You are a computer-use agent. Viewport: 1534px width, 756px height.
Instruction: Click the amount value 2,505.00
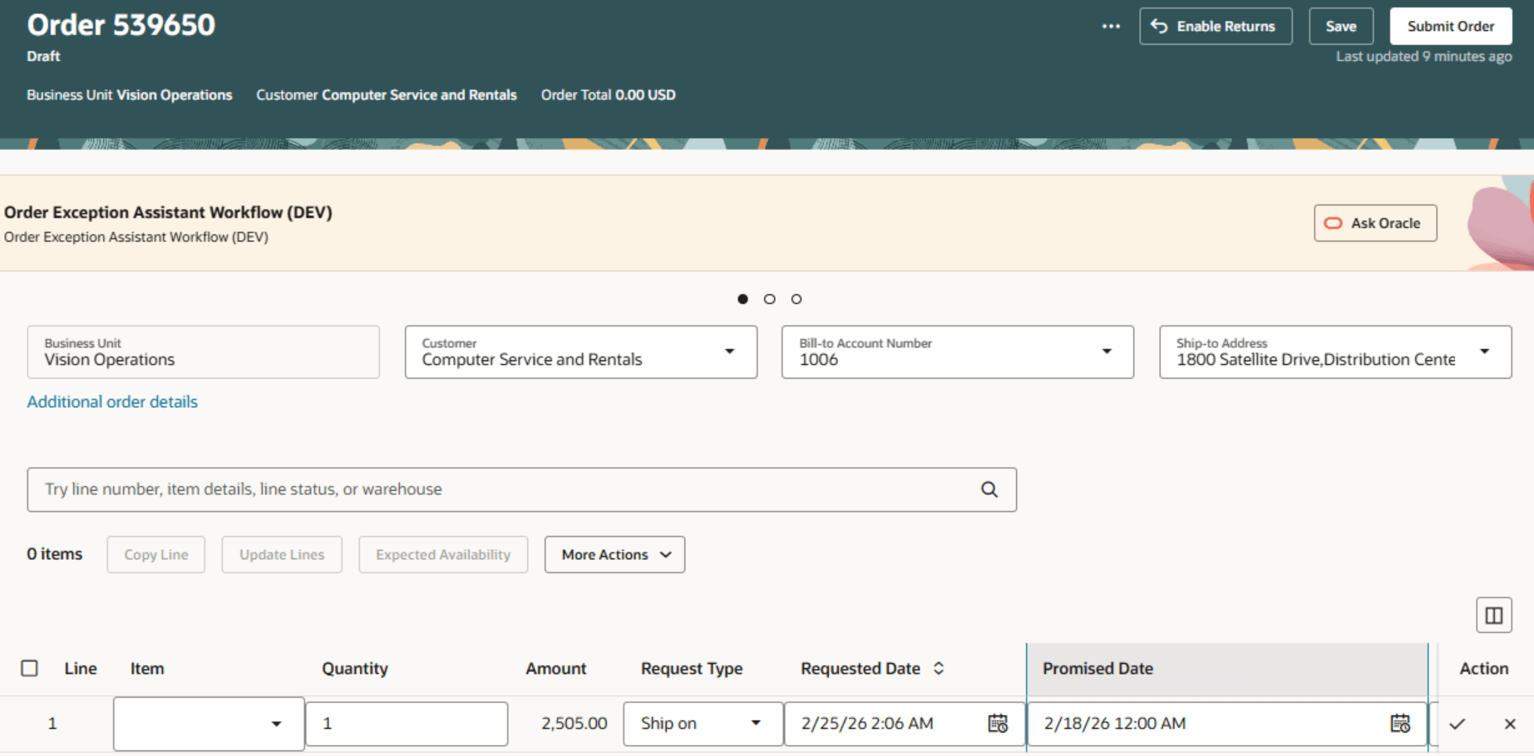pos(575,724)
